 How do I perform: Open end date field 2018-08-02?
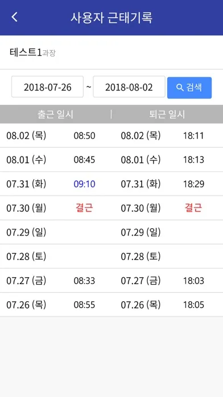click(129, 87)
